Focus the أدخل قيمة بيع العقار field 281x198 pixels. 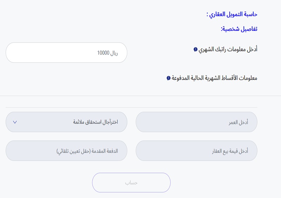(x=196, y=151)
